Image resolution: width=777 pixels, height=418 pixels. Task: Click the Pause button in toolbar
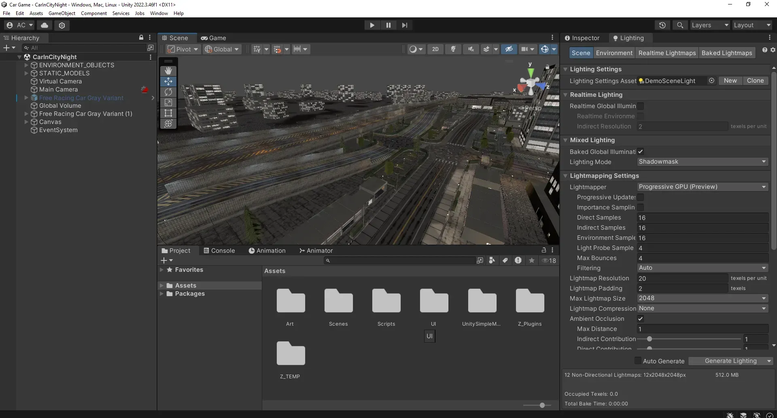[388, 25]
